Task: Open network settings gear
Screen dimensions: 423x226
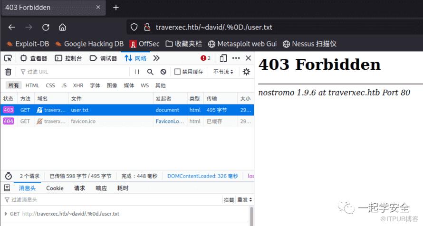Action: pos(246,72)
